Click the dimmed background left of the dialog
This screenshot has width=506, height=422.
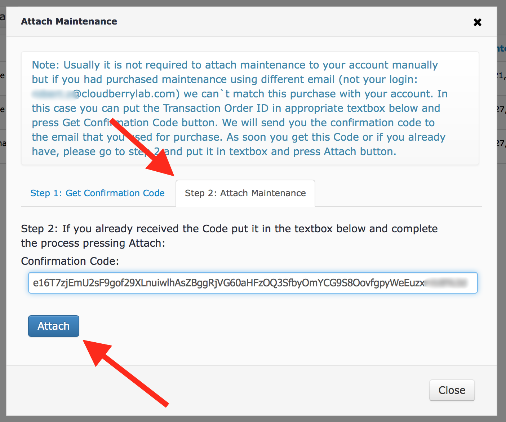click(3, 252)
